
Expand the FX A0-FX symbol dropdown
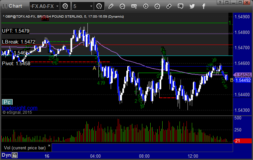coord(57,6)
